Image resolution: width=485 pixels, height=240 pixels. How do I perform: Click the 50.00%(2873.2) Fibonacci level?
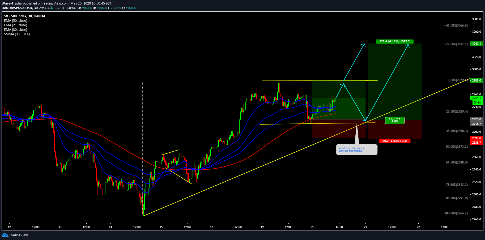[457, 147]
